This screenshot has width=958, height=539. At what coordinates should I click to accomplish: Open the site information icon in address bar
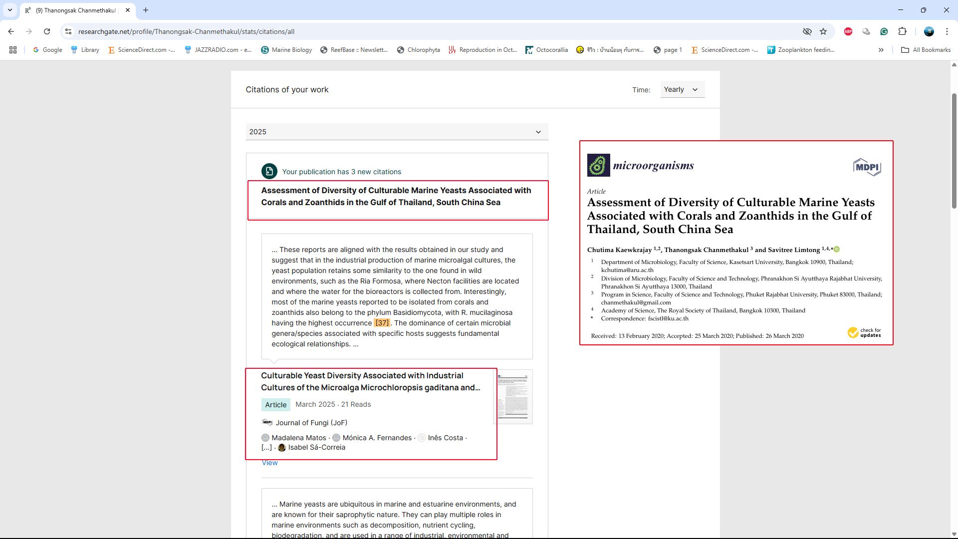68,31
